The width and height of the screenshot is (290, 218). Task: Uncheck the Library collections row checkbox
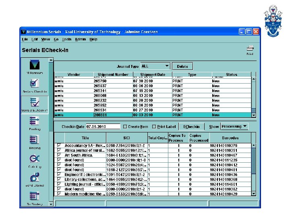[59, 179]
